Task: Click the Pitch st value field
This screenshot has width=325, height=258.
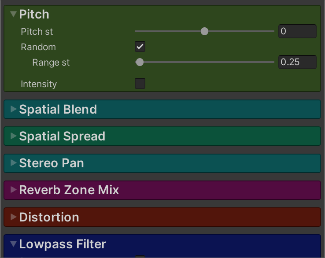Action: [x=297, y=31]
